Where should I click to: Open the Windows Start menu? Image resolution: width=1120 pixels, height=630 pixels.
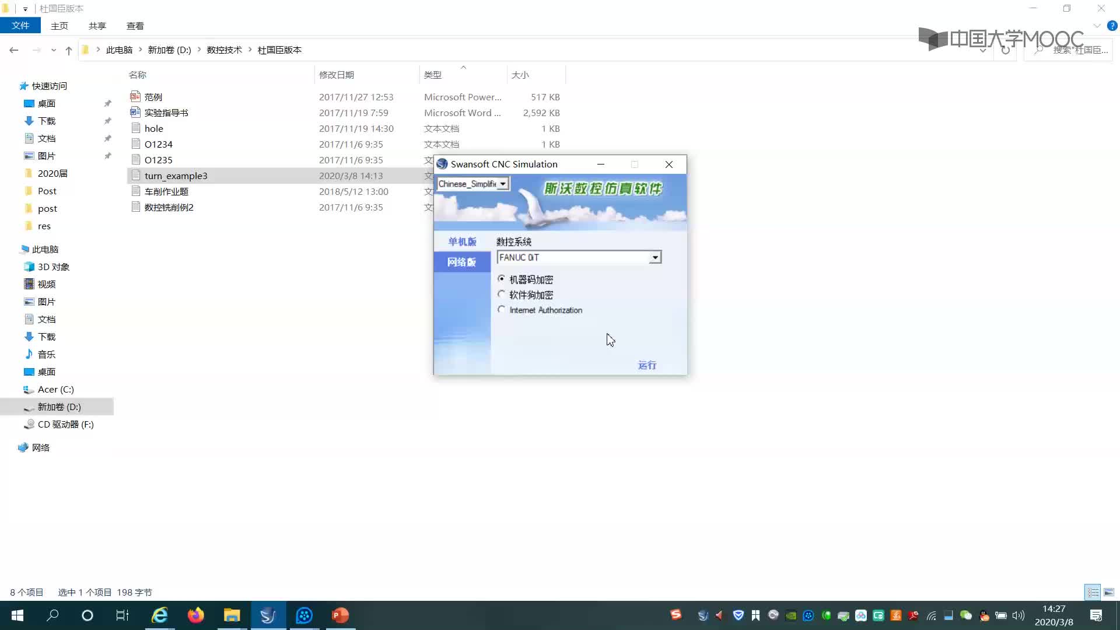tap(17, 615)
